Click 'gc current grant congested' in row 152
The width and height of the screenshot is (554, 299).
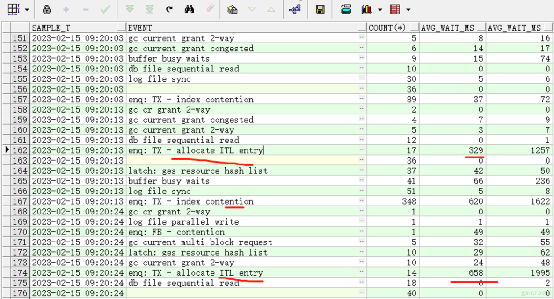tap(191, 48)
